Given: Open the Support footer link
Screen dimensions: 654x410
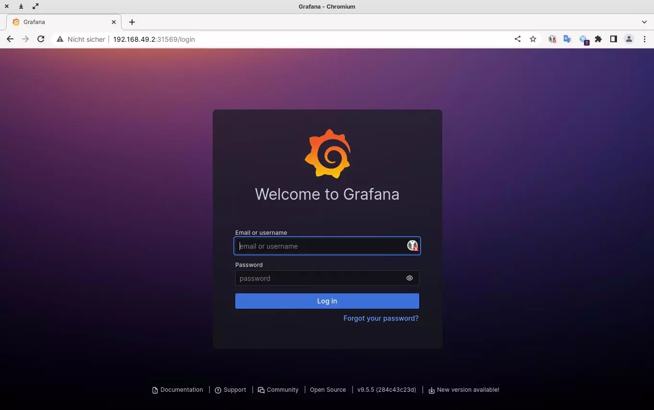Looking at the screenshot, I should pos(234,390).
